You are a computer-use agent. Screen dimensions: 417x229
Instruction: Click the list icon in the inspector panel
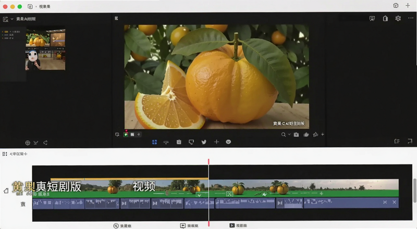click(397, 141)
